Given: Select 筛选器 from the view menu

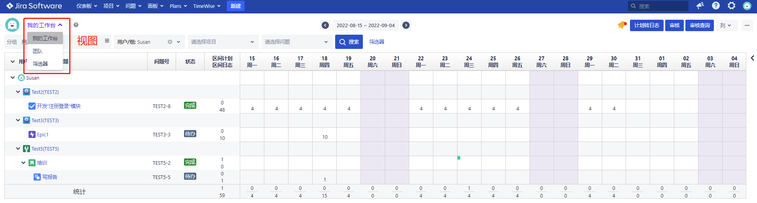Looking at the screenshot, I should coord(40,64).
